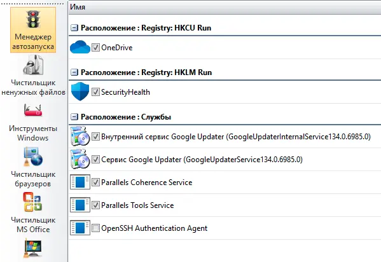
Task: Click the Parallels Coherence Service icon
Action: 80,182
